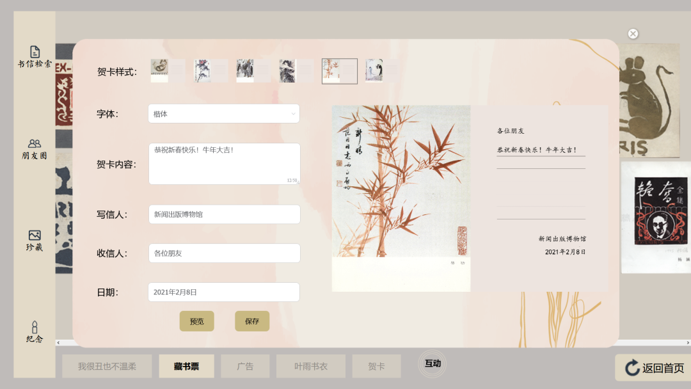Screen dimensions: 691x389
Task: Switch to 藏书票 bookplate tab
Action: click(186, 366)
